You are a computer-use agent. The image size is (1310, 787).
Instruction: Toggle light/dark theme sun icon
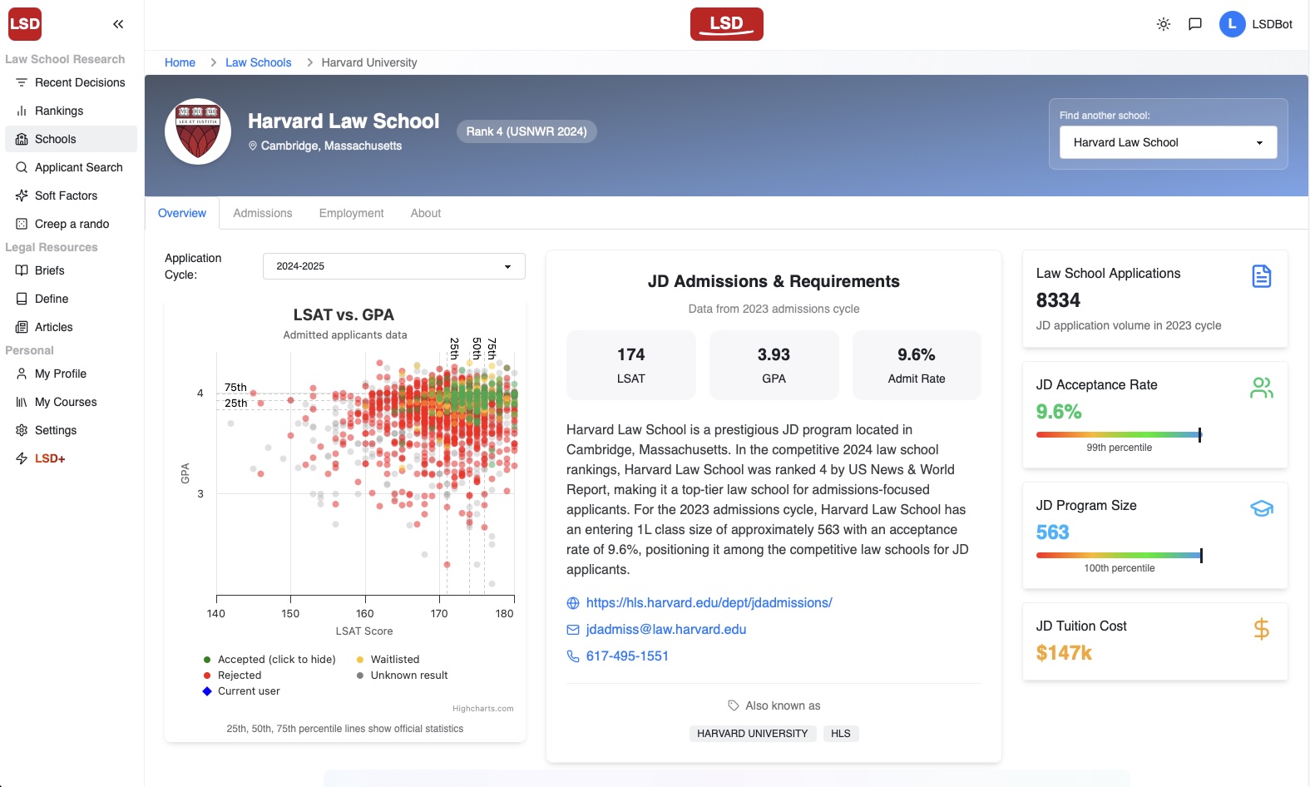pyautogui.click(x=1164, y=24)
